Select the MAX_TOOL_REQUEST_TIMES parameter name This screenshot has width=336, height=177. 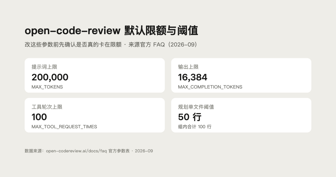coord(64,127)
